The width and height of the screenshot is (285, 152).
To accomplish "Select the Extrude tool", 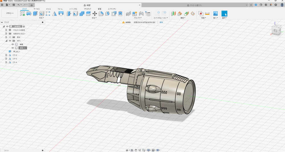I will [35, 14].
